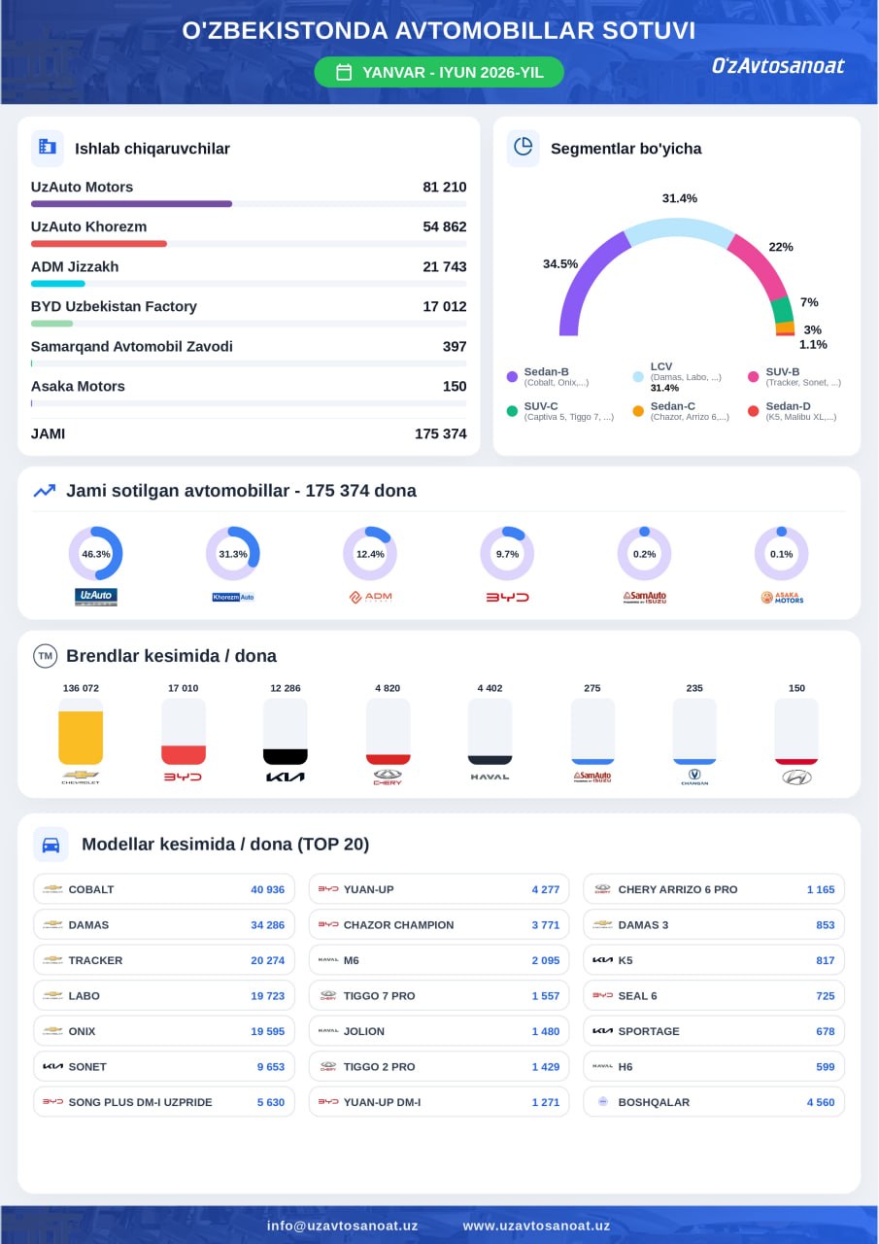Click the TM icon beside Brendlar kesimida

coord(45,656)
